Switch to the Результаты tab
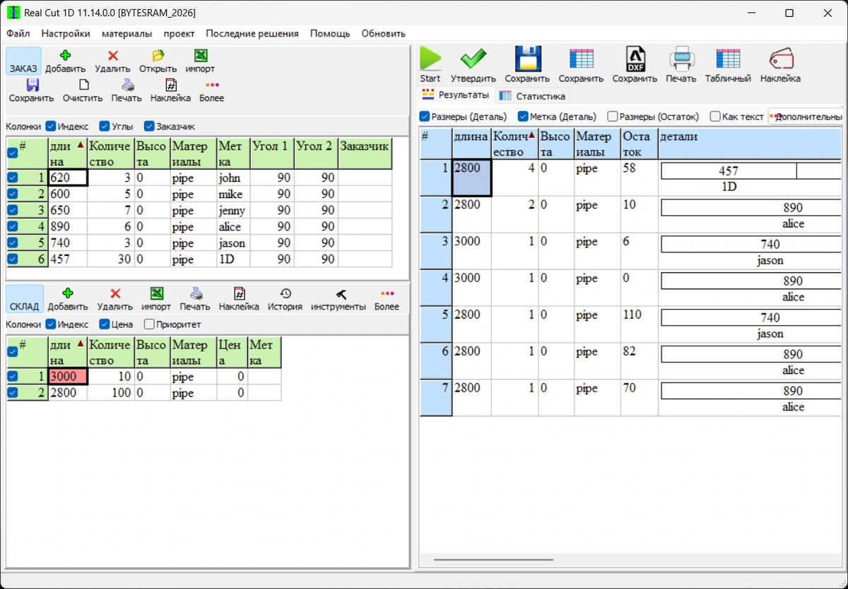848x589 pixels. pos(456,95)
